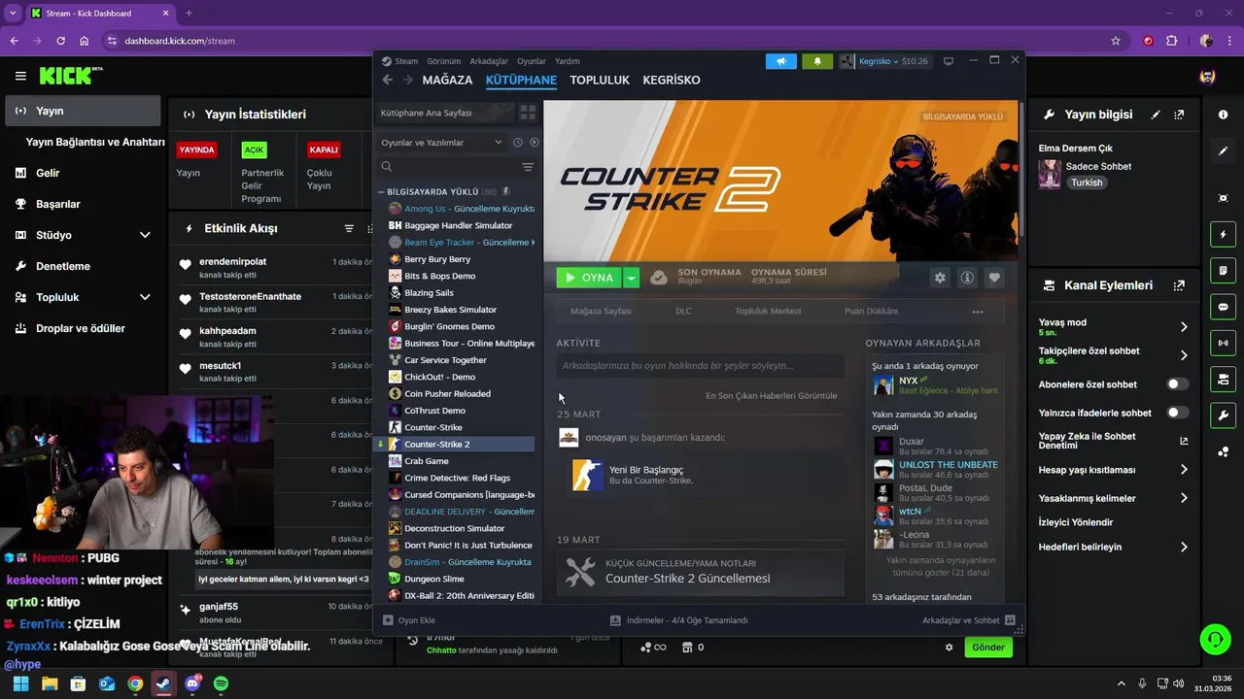The height and width of the screenshot is (699, 1244).
Task: Open Steam MAĞAZA tab
Action: pyautogui.click(x=447, y=80)
